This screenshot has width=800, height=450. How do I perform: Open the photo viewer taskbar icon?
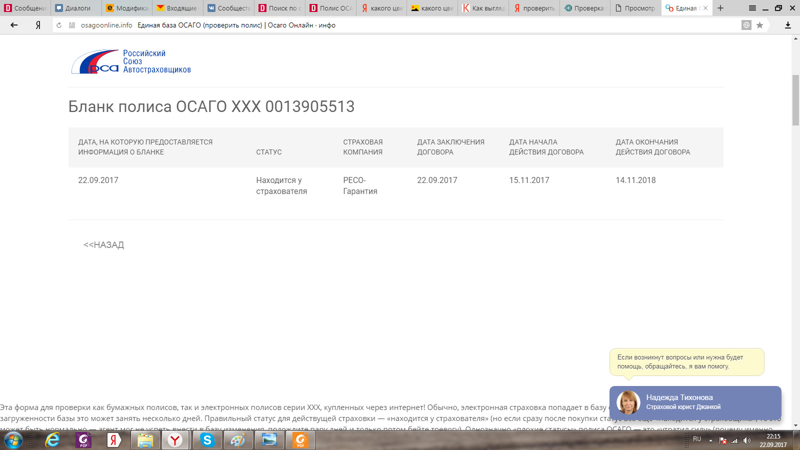[x=269, y=440]
